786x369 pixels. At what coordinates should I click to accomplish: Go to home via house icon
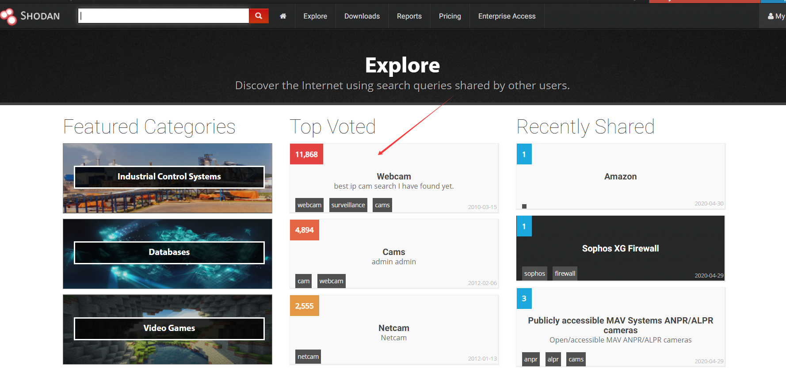(283, 16)
